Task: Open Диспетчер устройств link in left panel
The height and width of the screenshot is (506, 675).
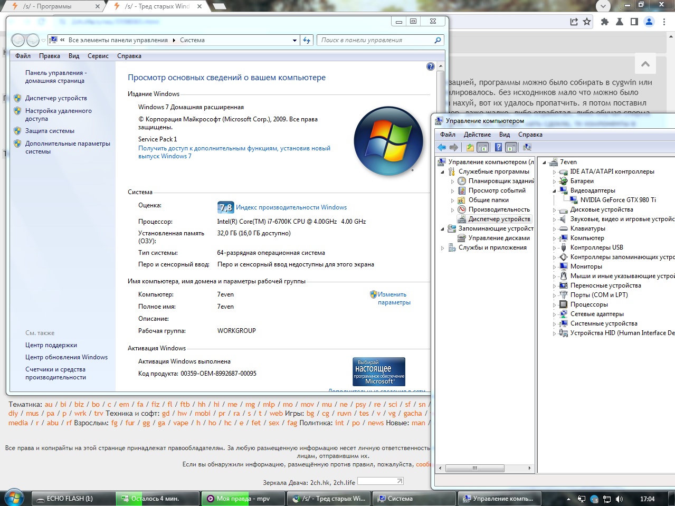Action: 56,98
